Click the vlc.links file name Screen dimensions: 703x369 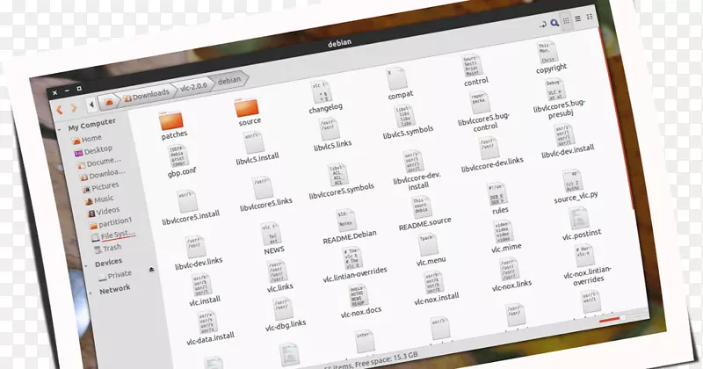coord(280,287)
